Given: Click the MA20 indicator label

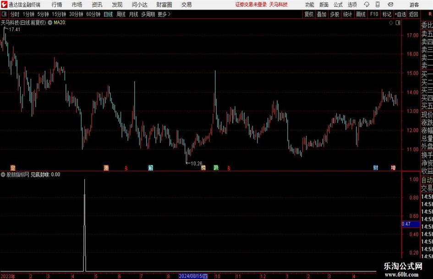Looking at the screenshot, I should click(x=60, y=22).
